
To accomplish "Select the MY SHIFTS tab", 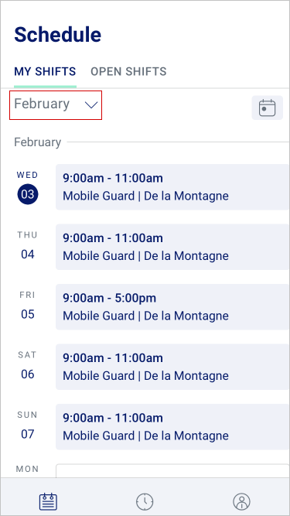I will pos(45,71).
